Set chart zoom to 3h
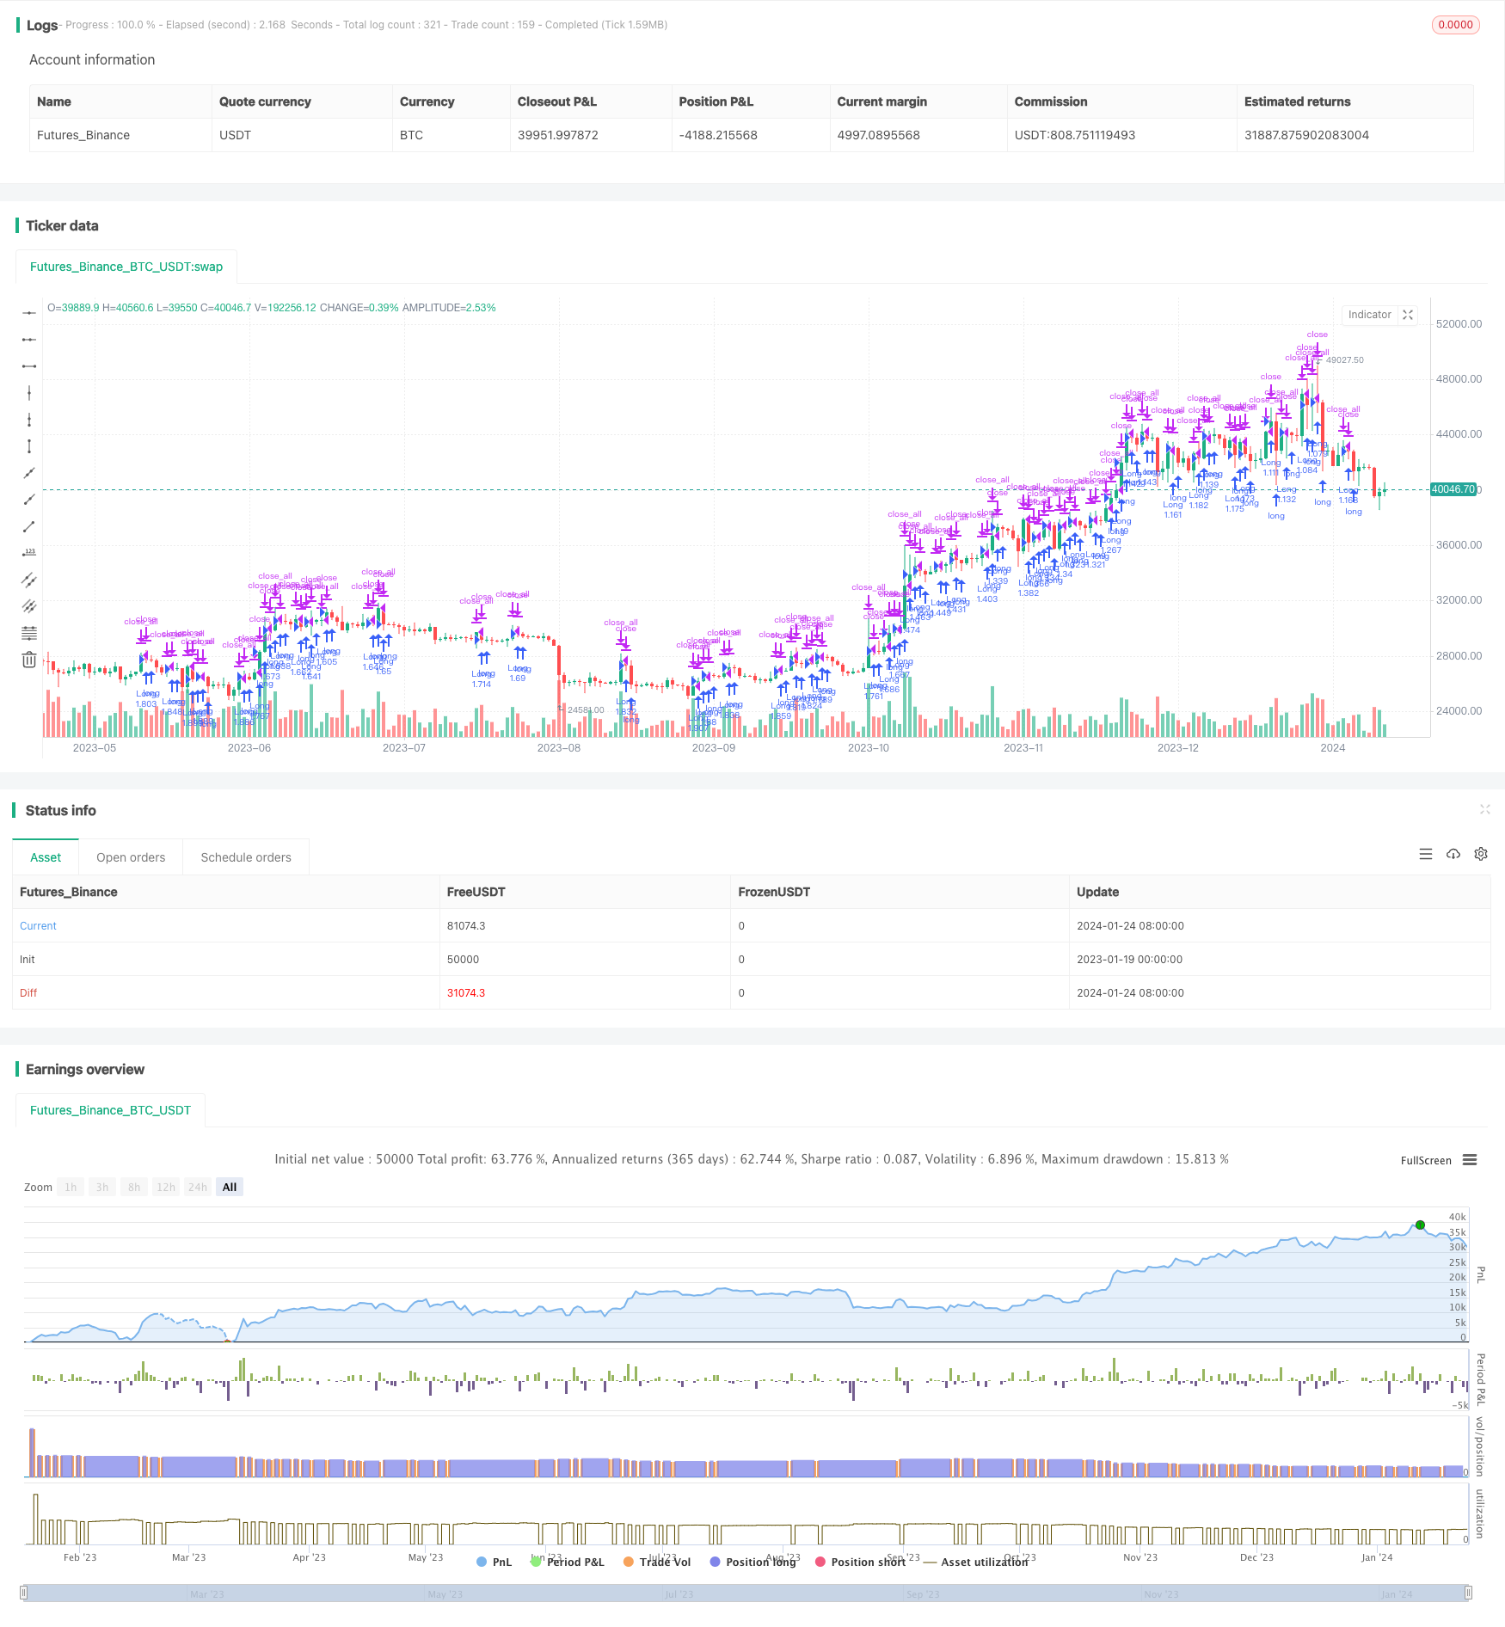 click(x=102, y=1187)
